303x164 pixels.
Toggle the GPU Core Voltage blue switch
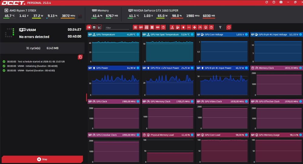[x=246, y=35]
